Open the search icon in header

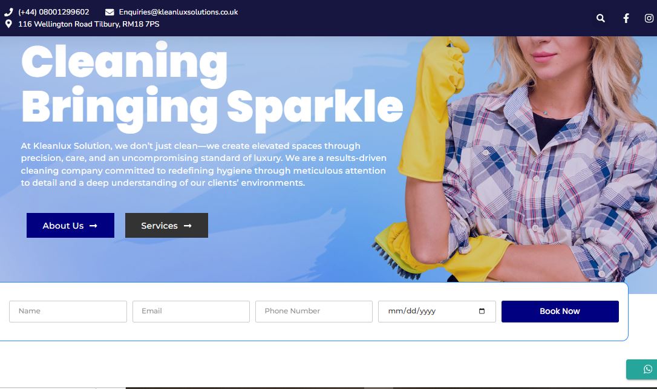point(600,18)
